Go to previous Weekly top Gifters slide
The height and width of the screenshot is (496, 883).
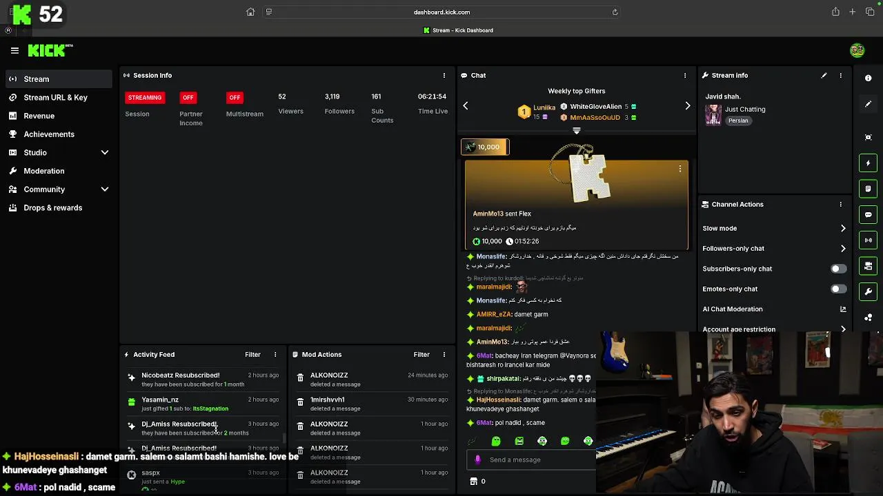[466, 105]
